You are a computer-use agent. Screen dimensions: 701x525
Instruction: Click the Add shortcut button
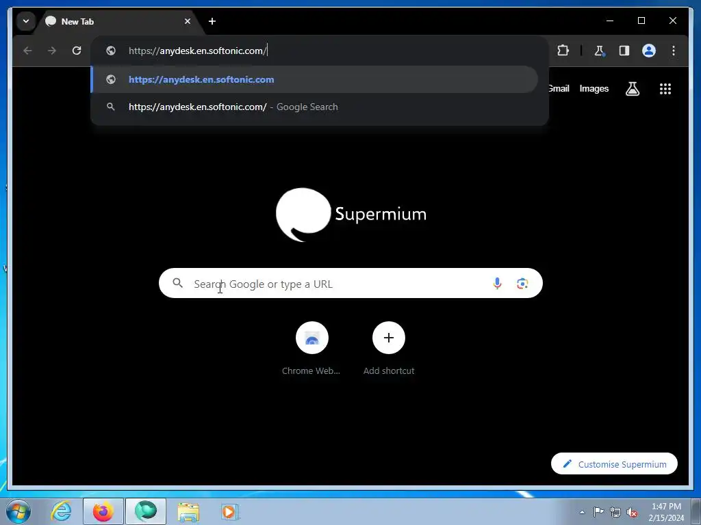(389, 348)
